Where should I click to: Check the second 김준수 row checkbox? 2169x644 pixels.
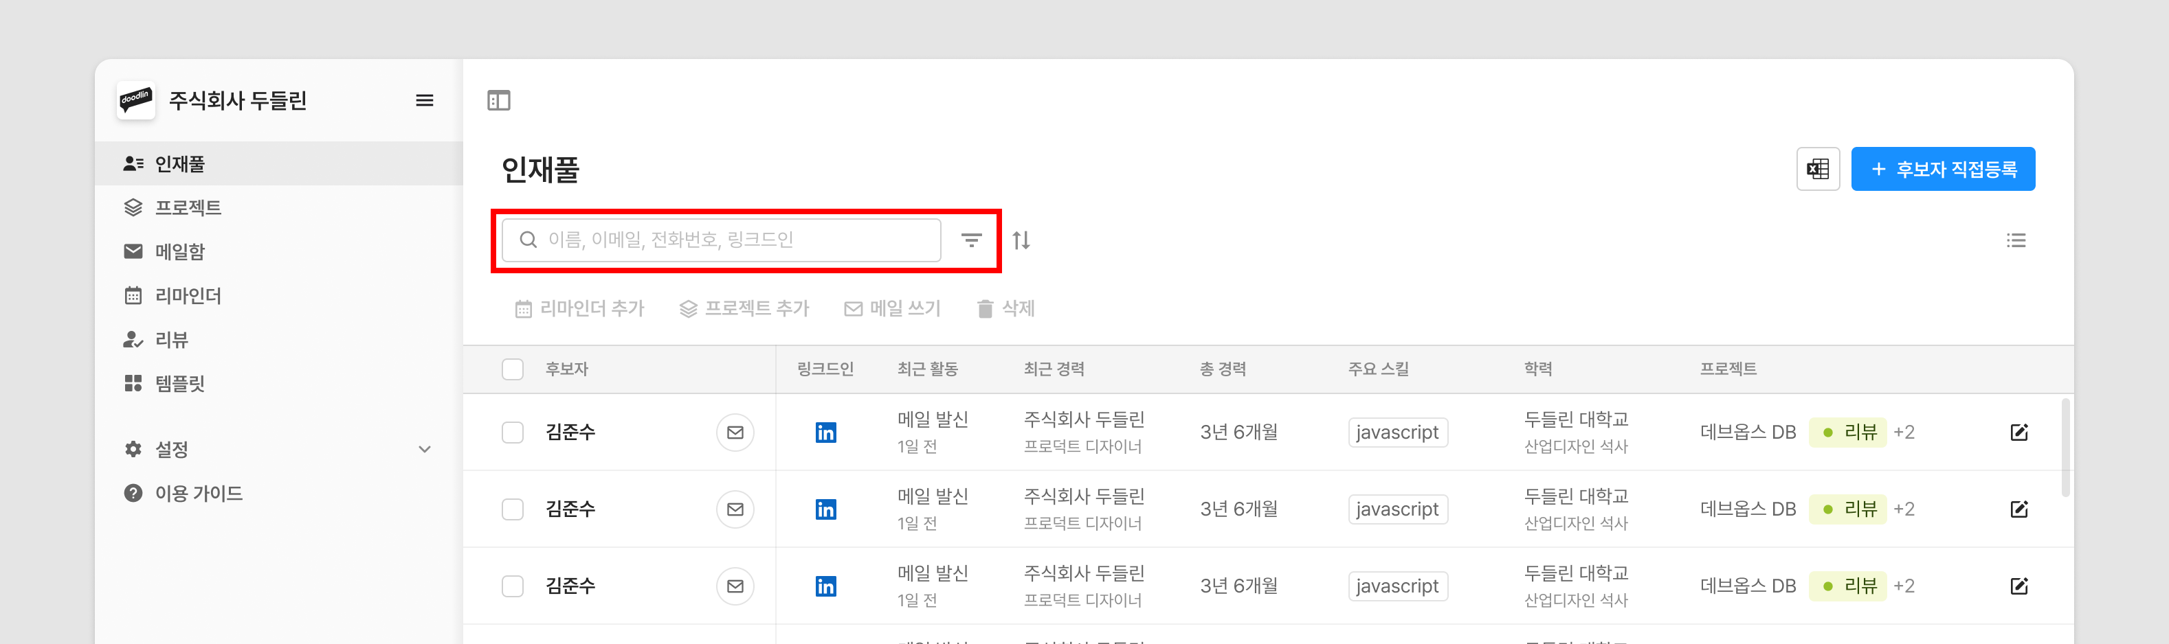click(x=513, y=509)
